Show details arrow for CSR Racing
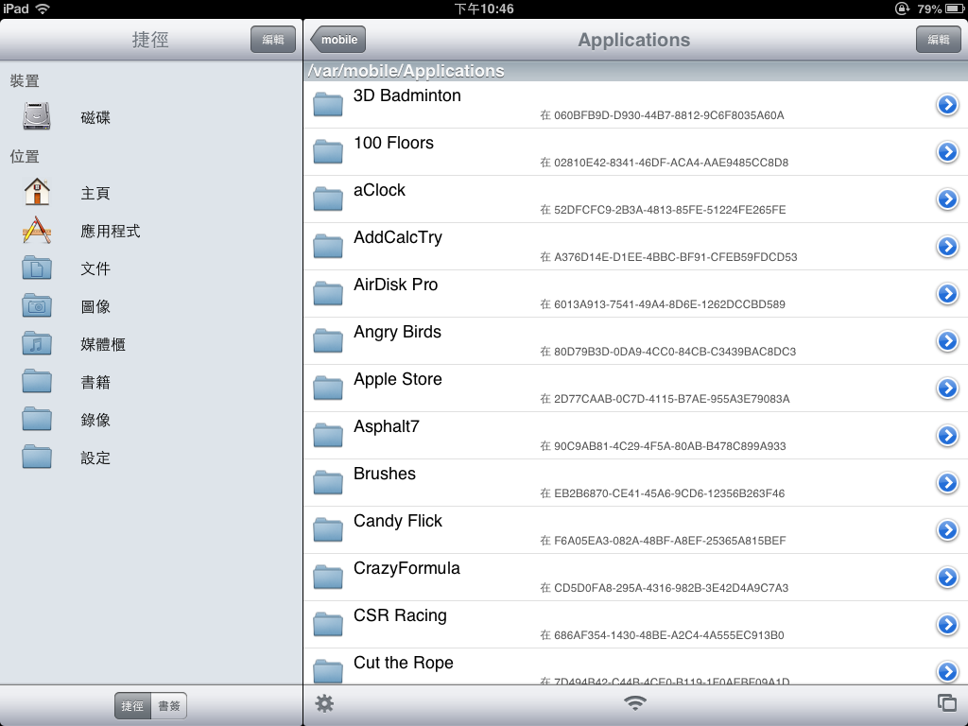 (x=947, y=625)
